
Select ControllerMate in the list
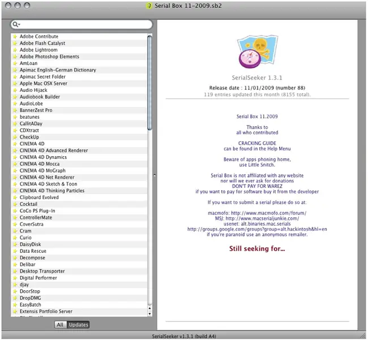click(79, 218)
